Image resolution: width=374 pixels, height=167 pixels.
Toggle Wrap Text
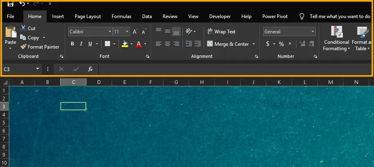click(221, 31)
